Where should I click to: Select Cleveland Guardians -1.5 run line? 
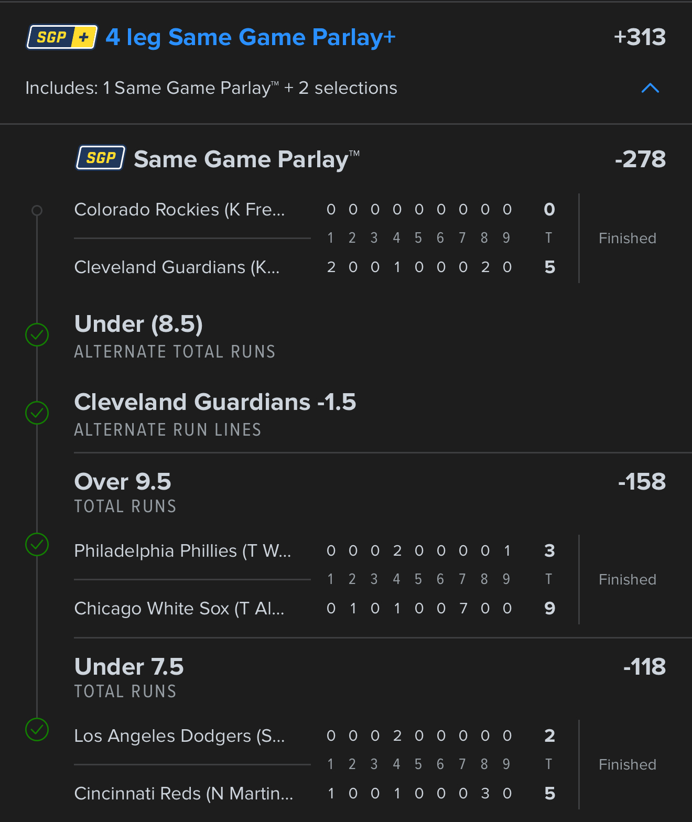tap(215, 414)
